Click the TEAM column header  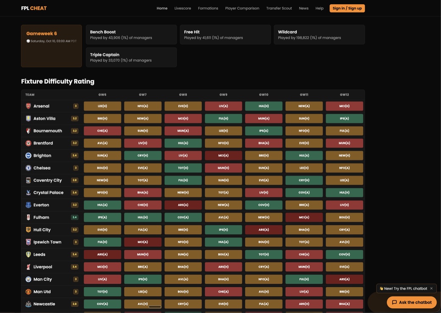pyautogui.click(x=30, y=95)
